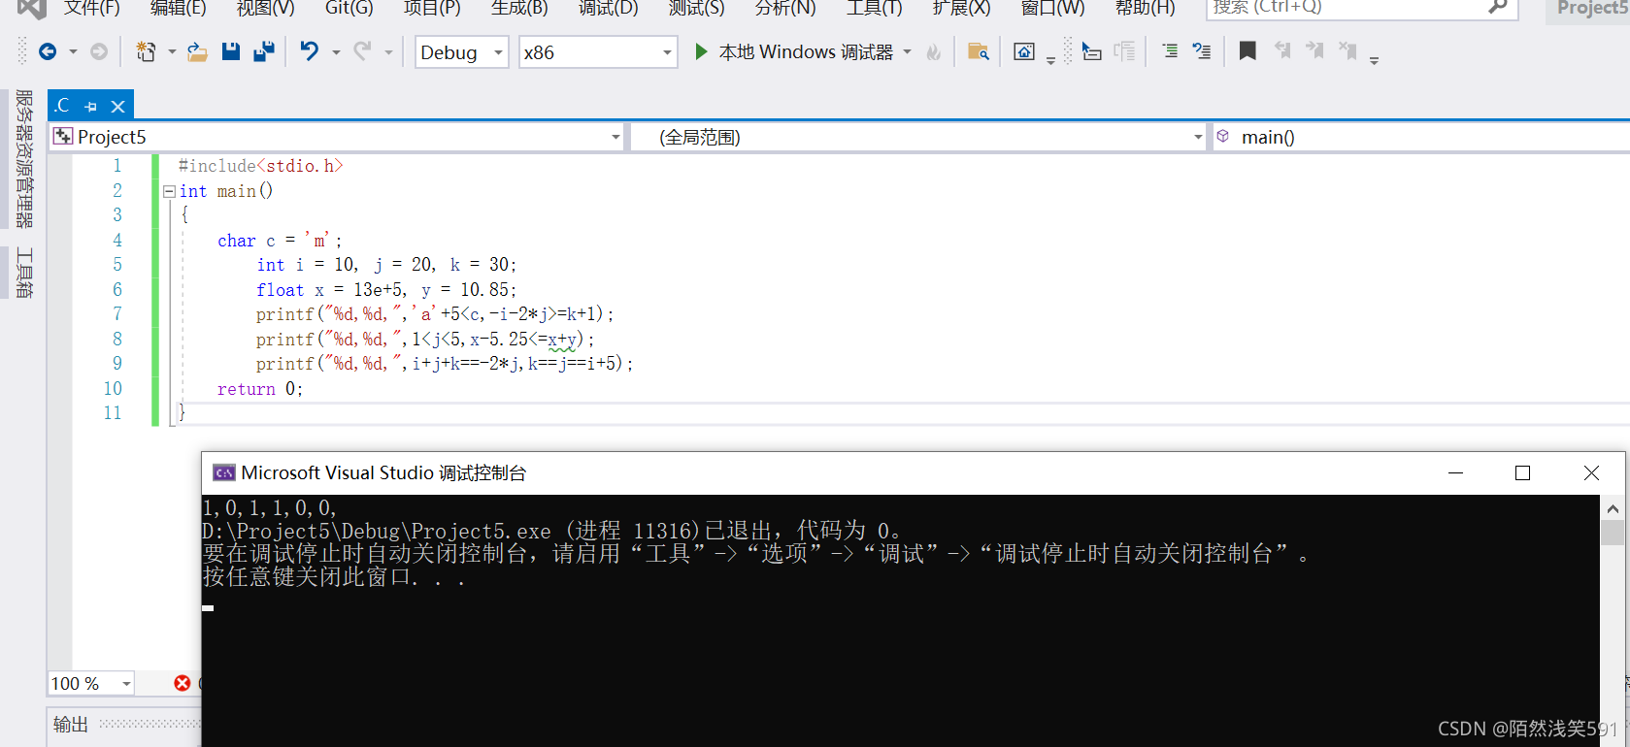The image size is (1630, 747).
Task: Click the hot reload flame icon
Action: point(934,52)
